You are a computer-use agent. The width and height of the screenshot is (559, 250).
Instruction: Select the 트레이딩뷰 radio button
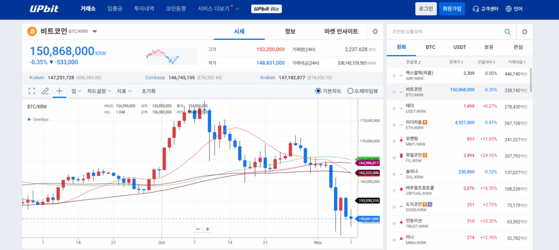[350, 91]
